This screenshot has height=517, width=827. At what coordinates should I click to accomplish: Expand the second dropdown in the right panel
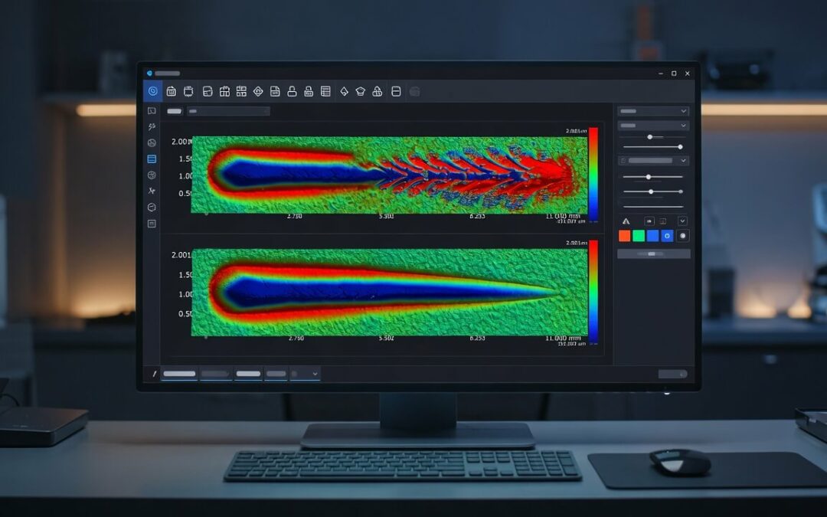(x=653, y=126)
